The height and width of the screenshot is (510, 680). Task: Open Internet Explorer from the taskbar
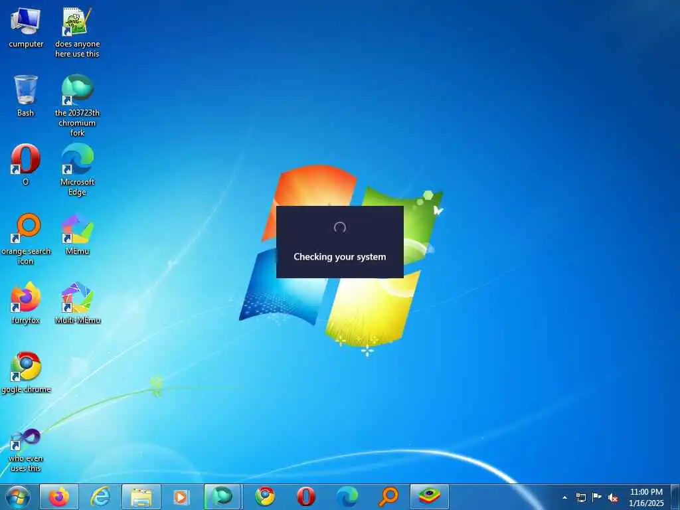[100, 497]
